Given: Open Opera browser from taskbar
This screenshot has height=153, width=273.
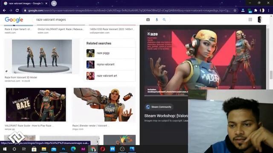Looking at the screenshot, I should tap(103, 149).
